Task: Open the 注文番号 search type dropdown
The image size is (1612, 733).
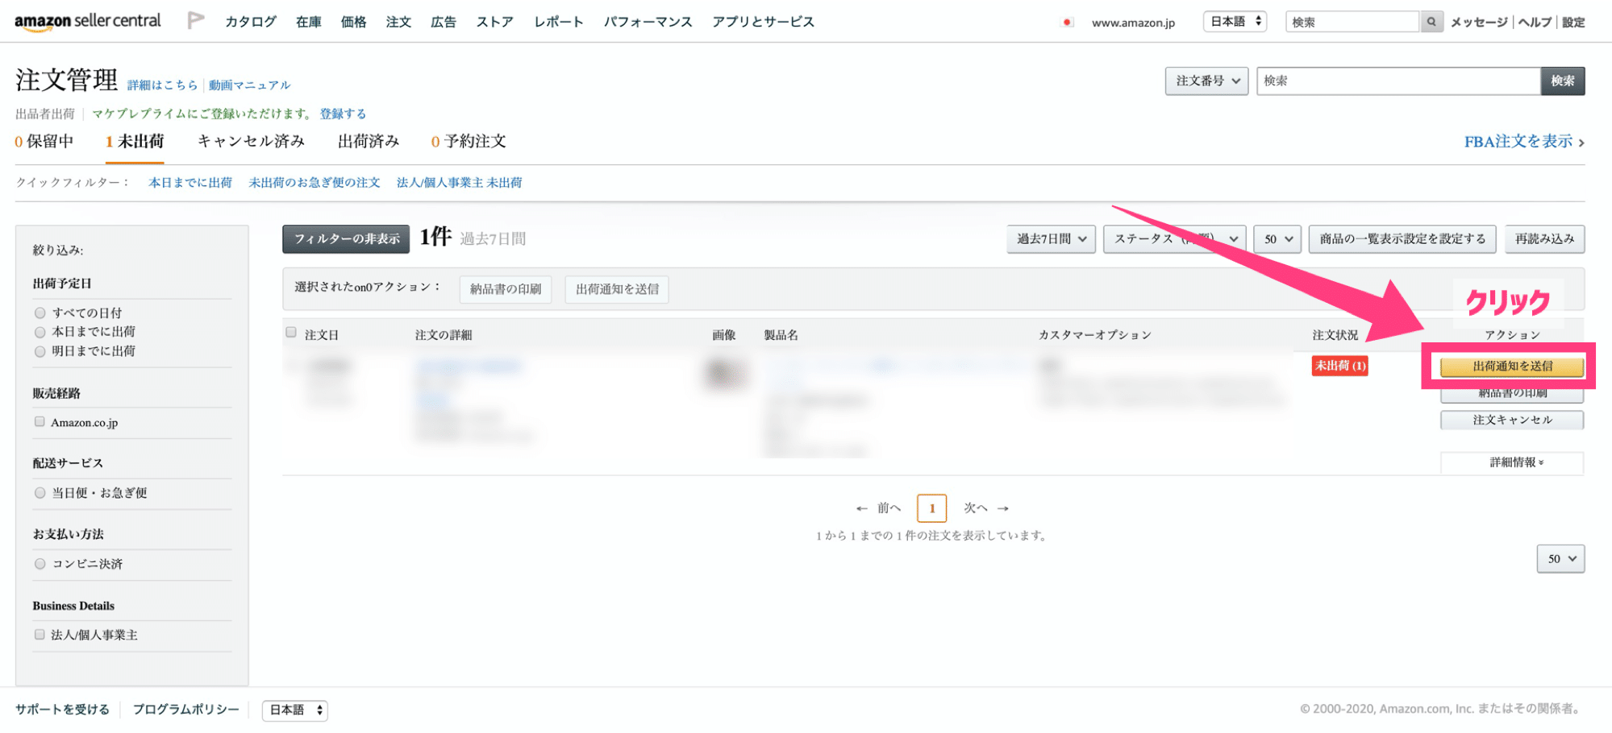Action: coord(1207,81)
